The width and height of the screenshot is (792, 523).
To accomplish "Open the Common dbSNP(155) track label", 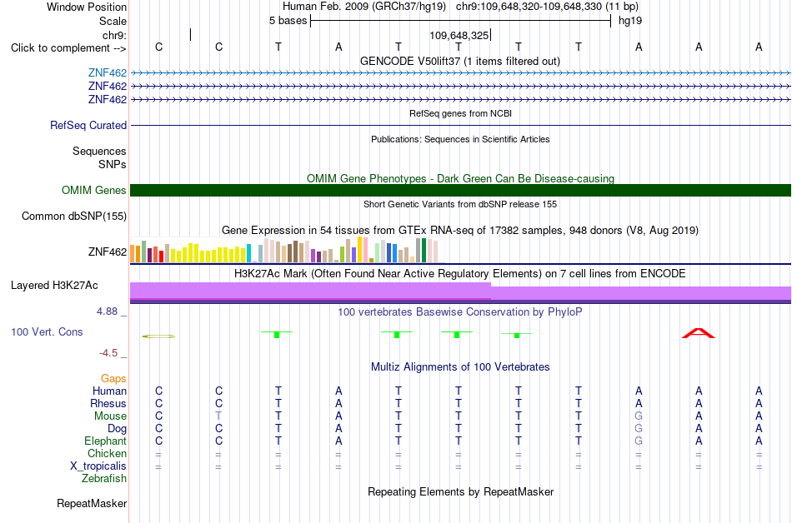I will [73, 216].
